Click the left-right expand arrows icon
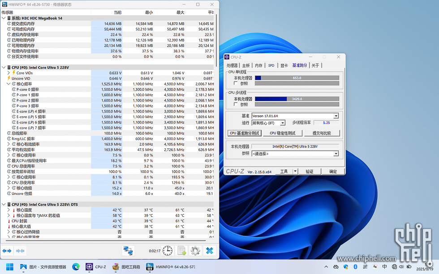The image size is (439, 274). (x=7, y=251)
